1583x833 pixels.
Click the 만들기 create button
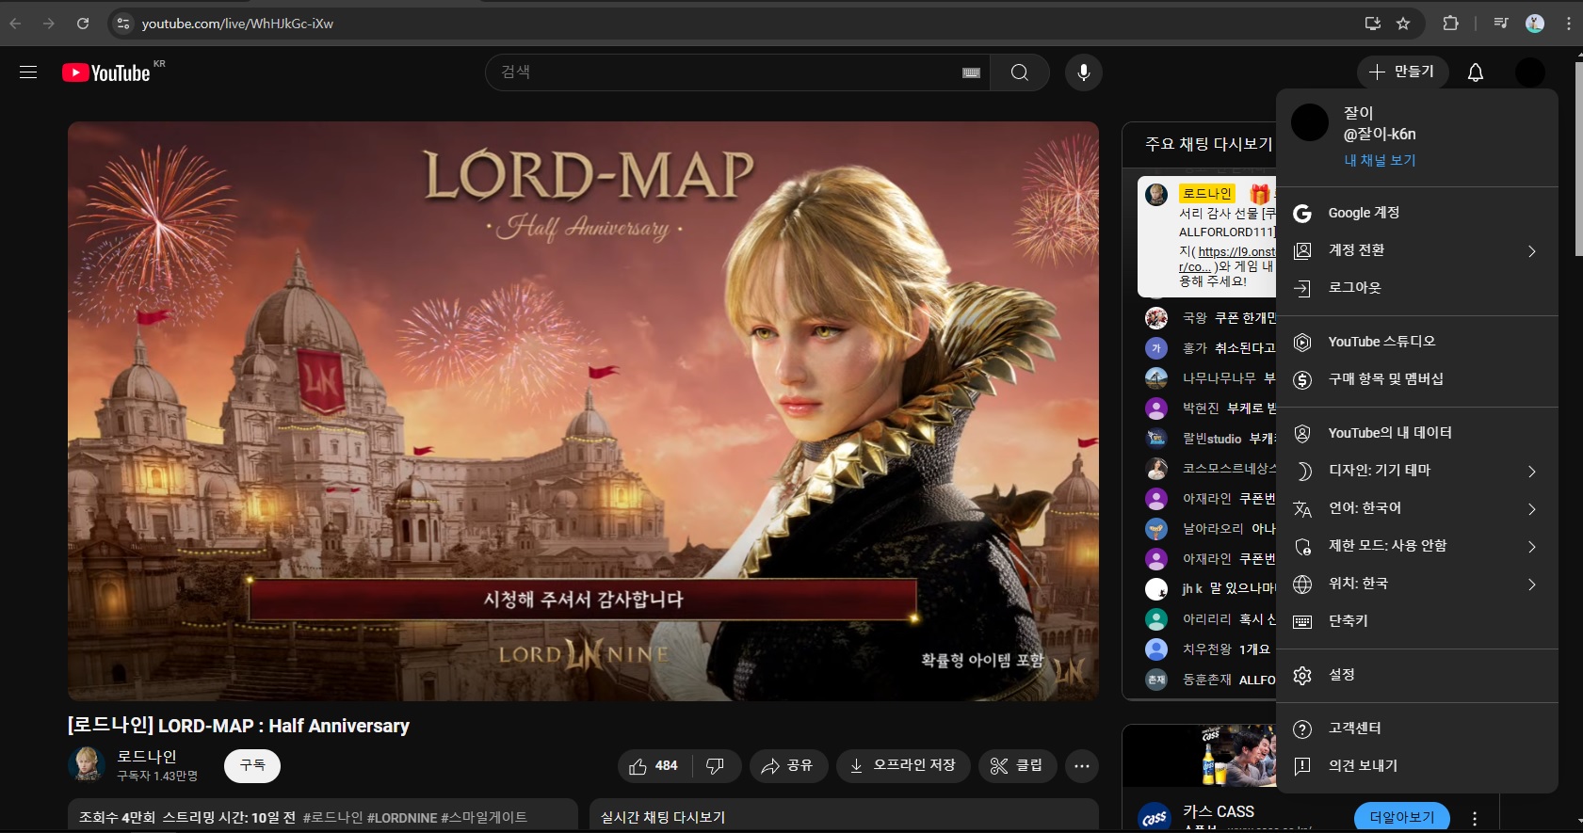pyautogui.click(x=1401, y=72)
